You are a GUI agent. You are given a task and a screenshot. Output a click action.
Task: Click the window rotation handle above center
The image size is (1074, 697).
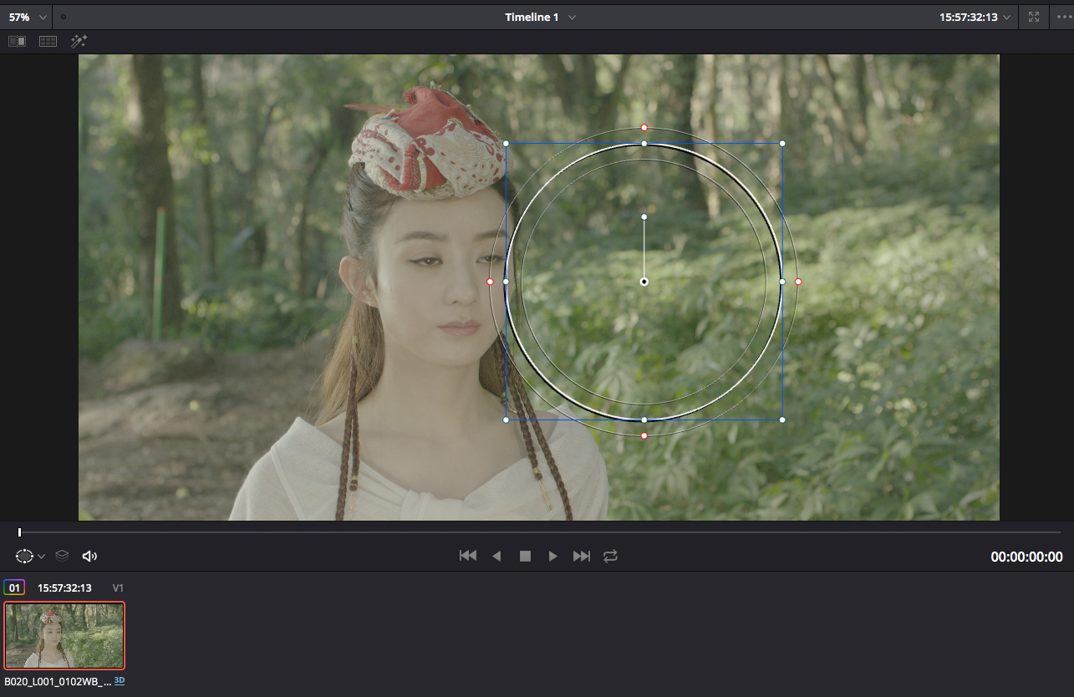click(644, 217)
